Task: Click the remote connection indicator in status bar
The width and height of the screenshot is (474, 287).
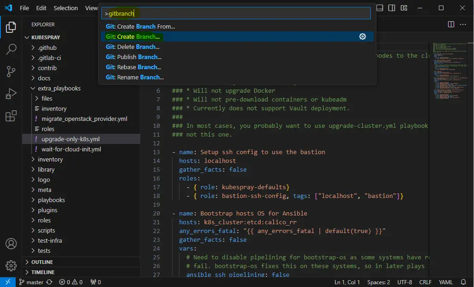Action: pos(7,282)
